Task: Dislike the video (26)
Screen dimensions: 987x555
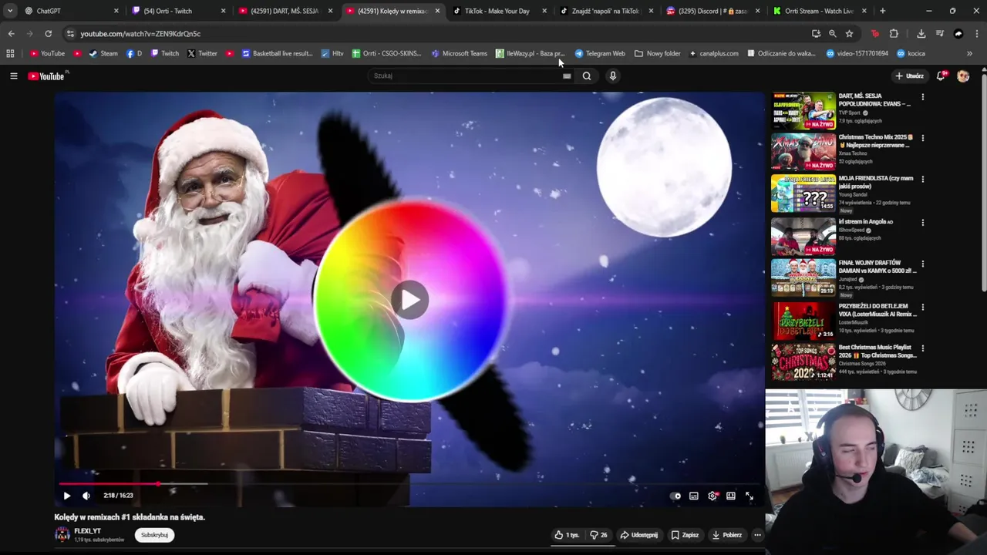Action: 598,535
